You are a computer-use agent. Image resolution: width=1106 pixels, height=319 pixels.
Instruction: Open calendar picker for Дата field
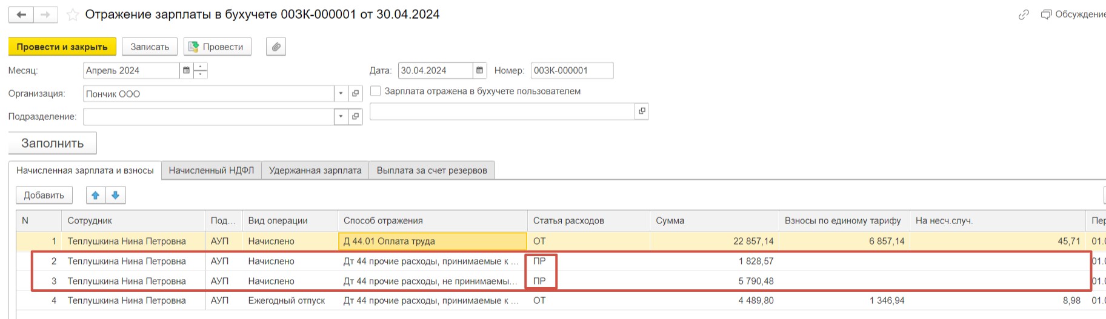[x=480, y=70]
